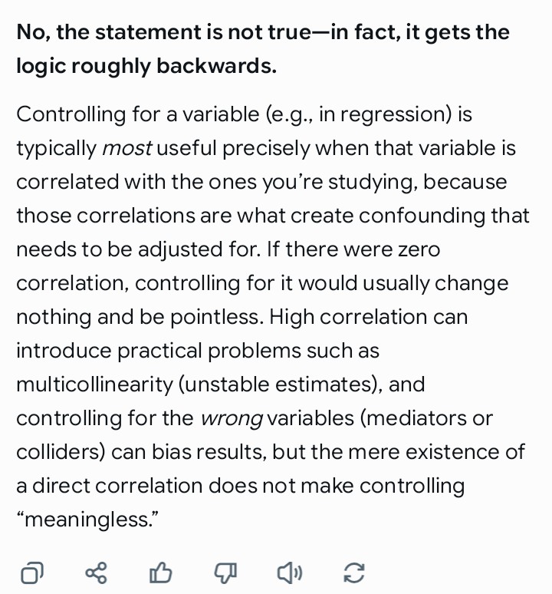Mark the answer with thumbs down
Image resolution: width=552 pixels, height=594 pixels.
click(225, 573)
